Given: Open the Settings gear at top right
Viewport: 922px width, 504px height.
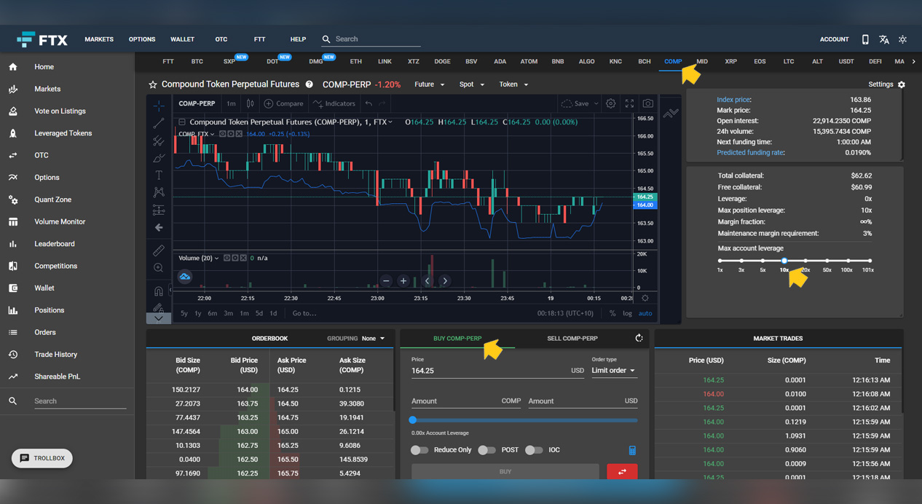Looking at the screenshot, I should 901,84.
